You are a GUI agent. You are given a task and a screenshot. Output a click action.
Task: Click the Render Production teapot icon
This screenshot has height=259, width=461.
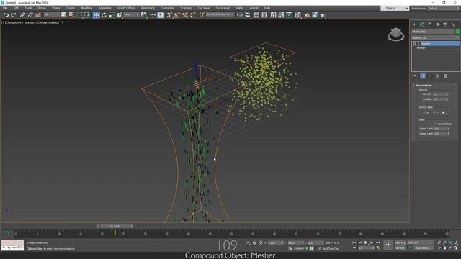tap(323, 14)
